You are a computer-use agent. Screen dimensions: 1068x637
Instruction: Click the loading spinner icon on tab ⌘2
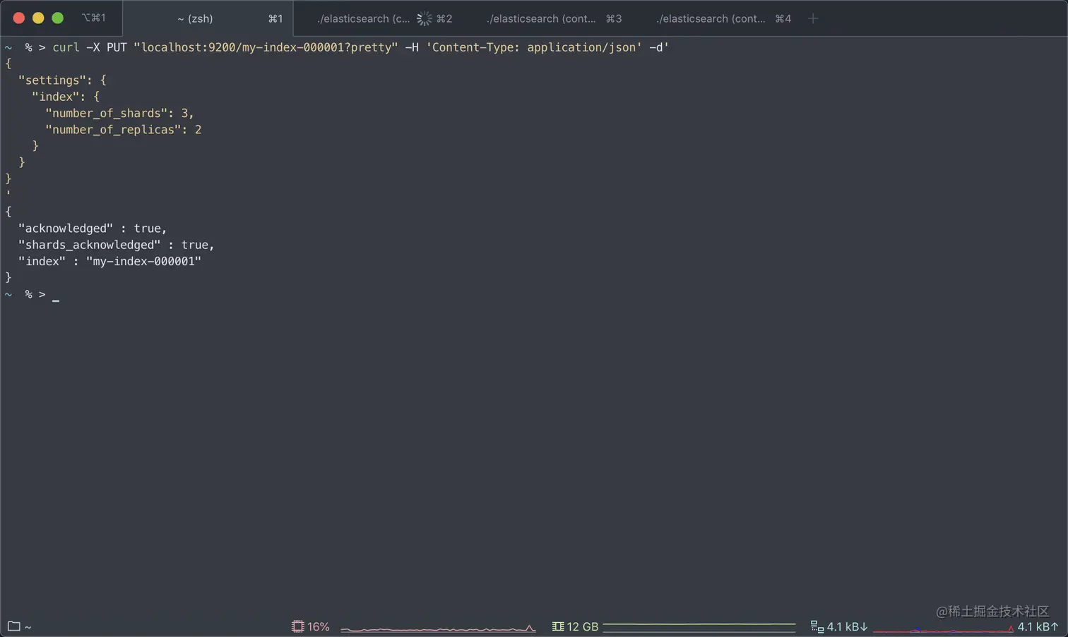click(424, 18)
